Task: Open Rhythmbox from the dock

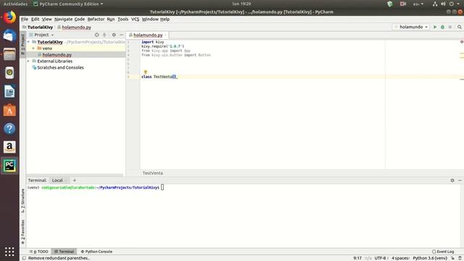Action: point(9,72)
